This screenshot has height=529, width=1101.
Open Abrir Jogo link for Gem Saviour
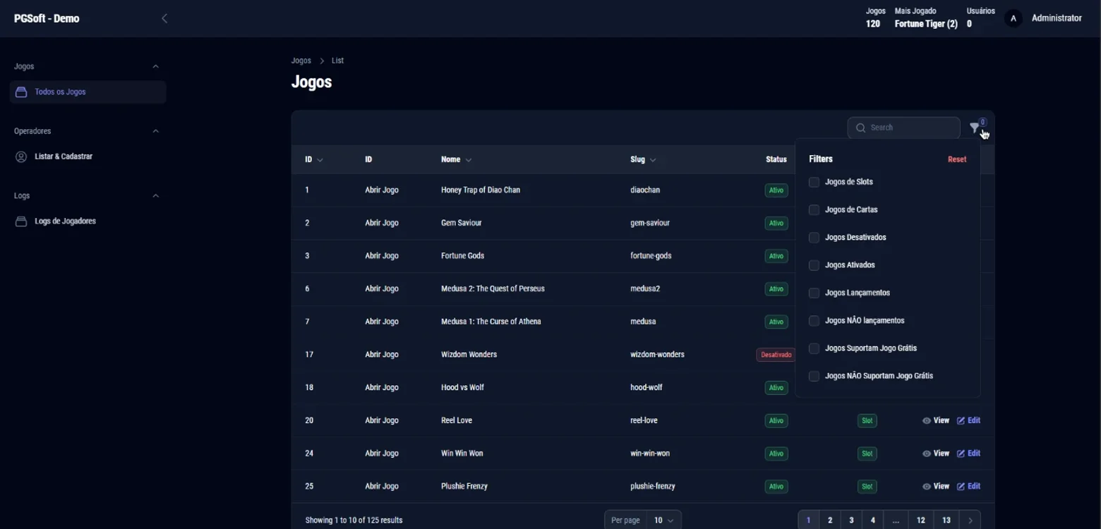coord(382,223)
